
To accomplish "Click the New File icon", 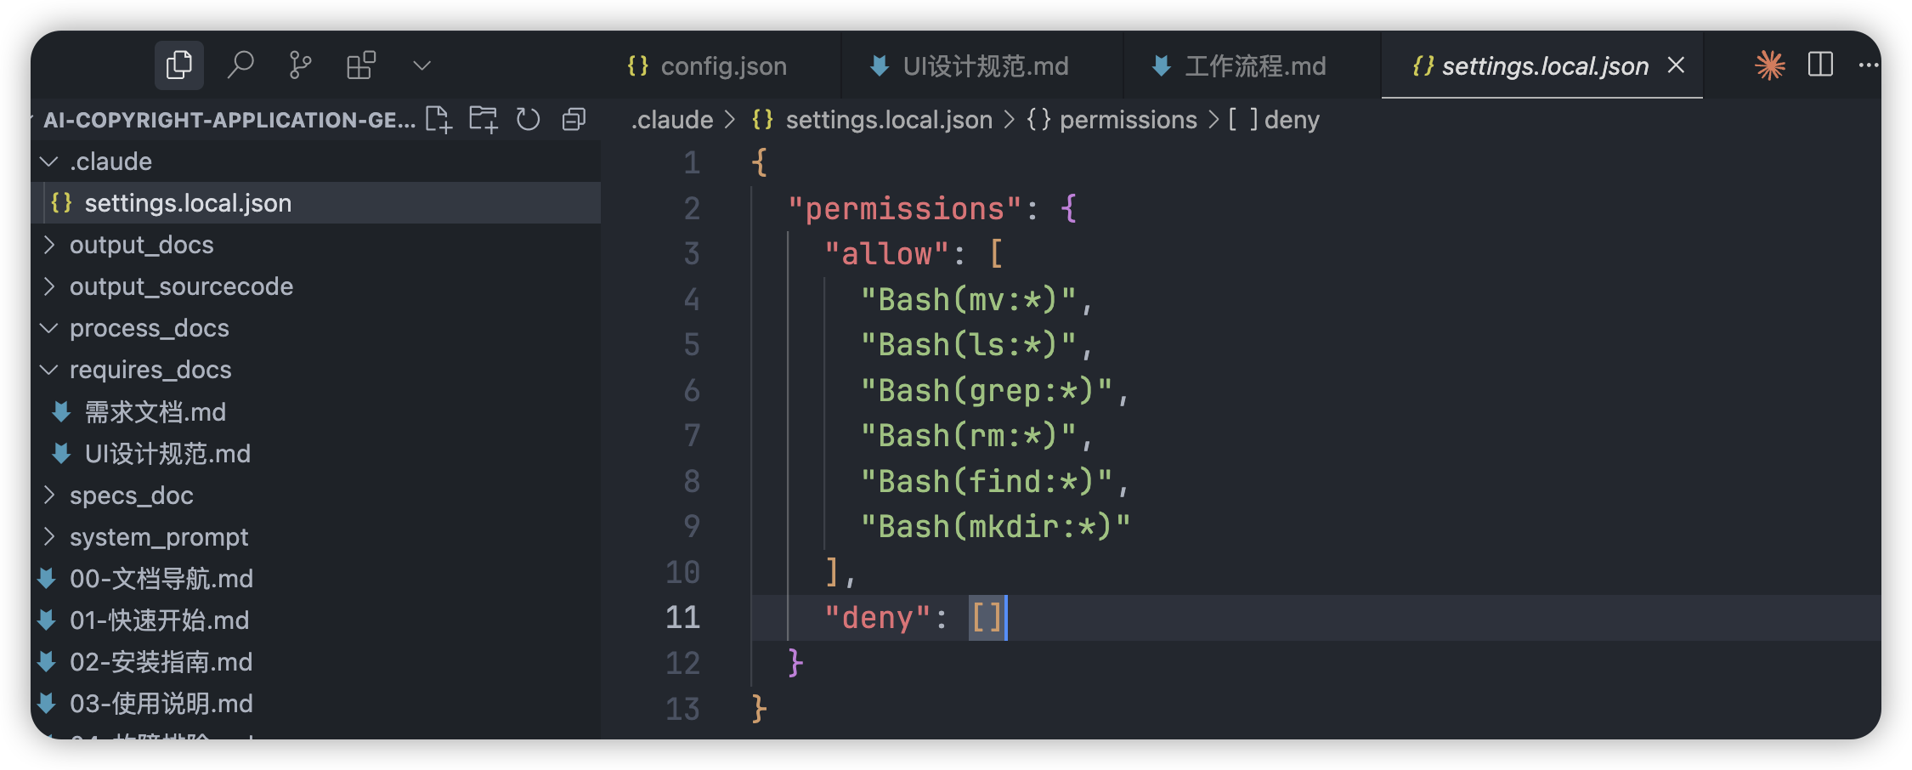I will pos(438,120).
